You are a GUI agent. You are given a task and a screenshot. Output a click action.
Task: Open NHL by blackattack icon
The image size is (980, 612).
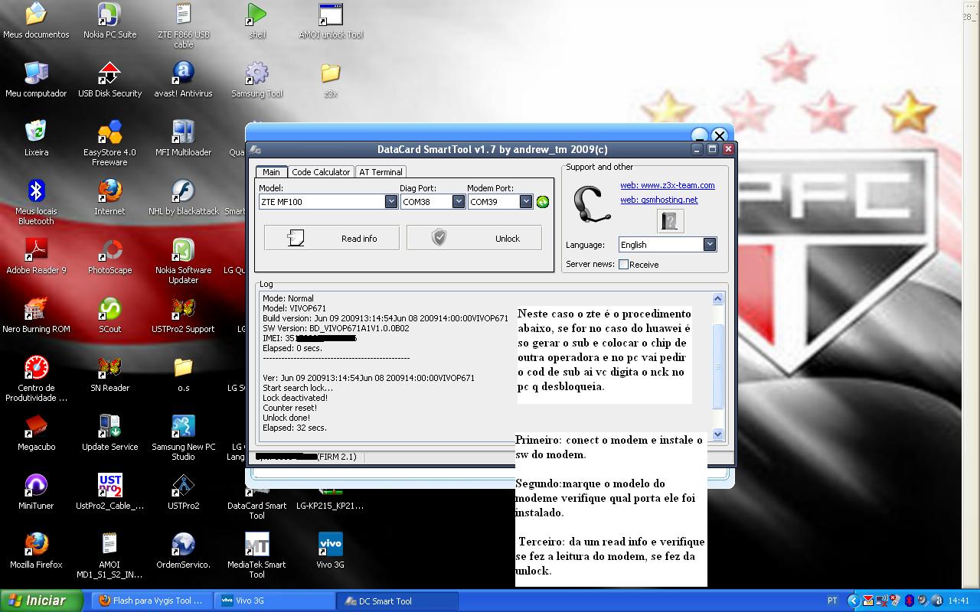pyautogui.click(x=183, y=197)
